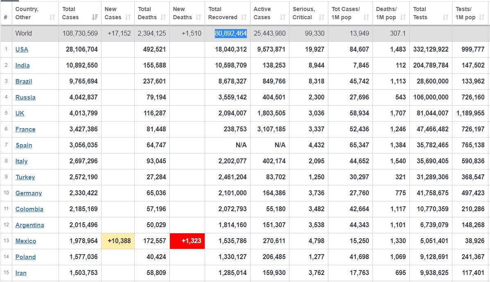Screen dimensions: 490x282
Task: Click the sort arrows beside Total Recovered
Action: tap(244, 17)
